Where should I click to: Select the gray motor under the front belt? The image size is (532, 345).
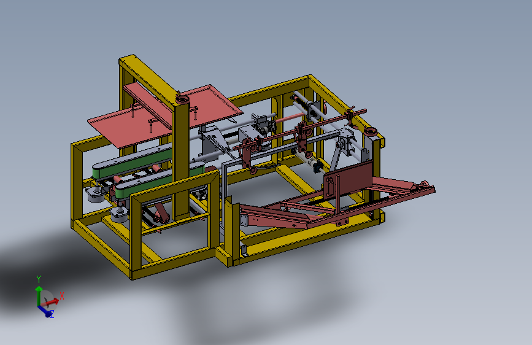coord(119,215)
